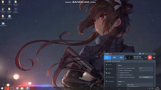
Task: Click the fourth taskbar app icon
Action: click(x=17, y=88)
